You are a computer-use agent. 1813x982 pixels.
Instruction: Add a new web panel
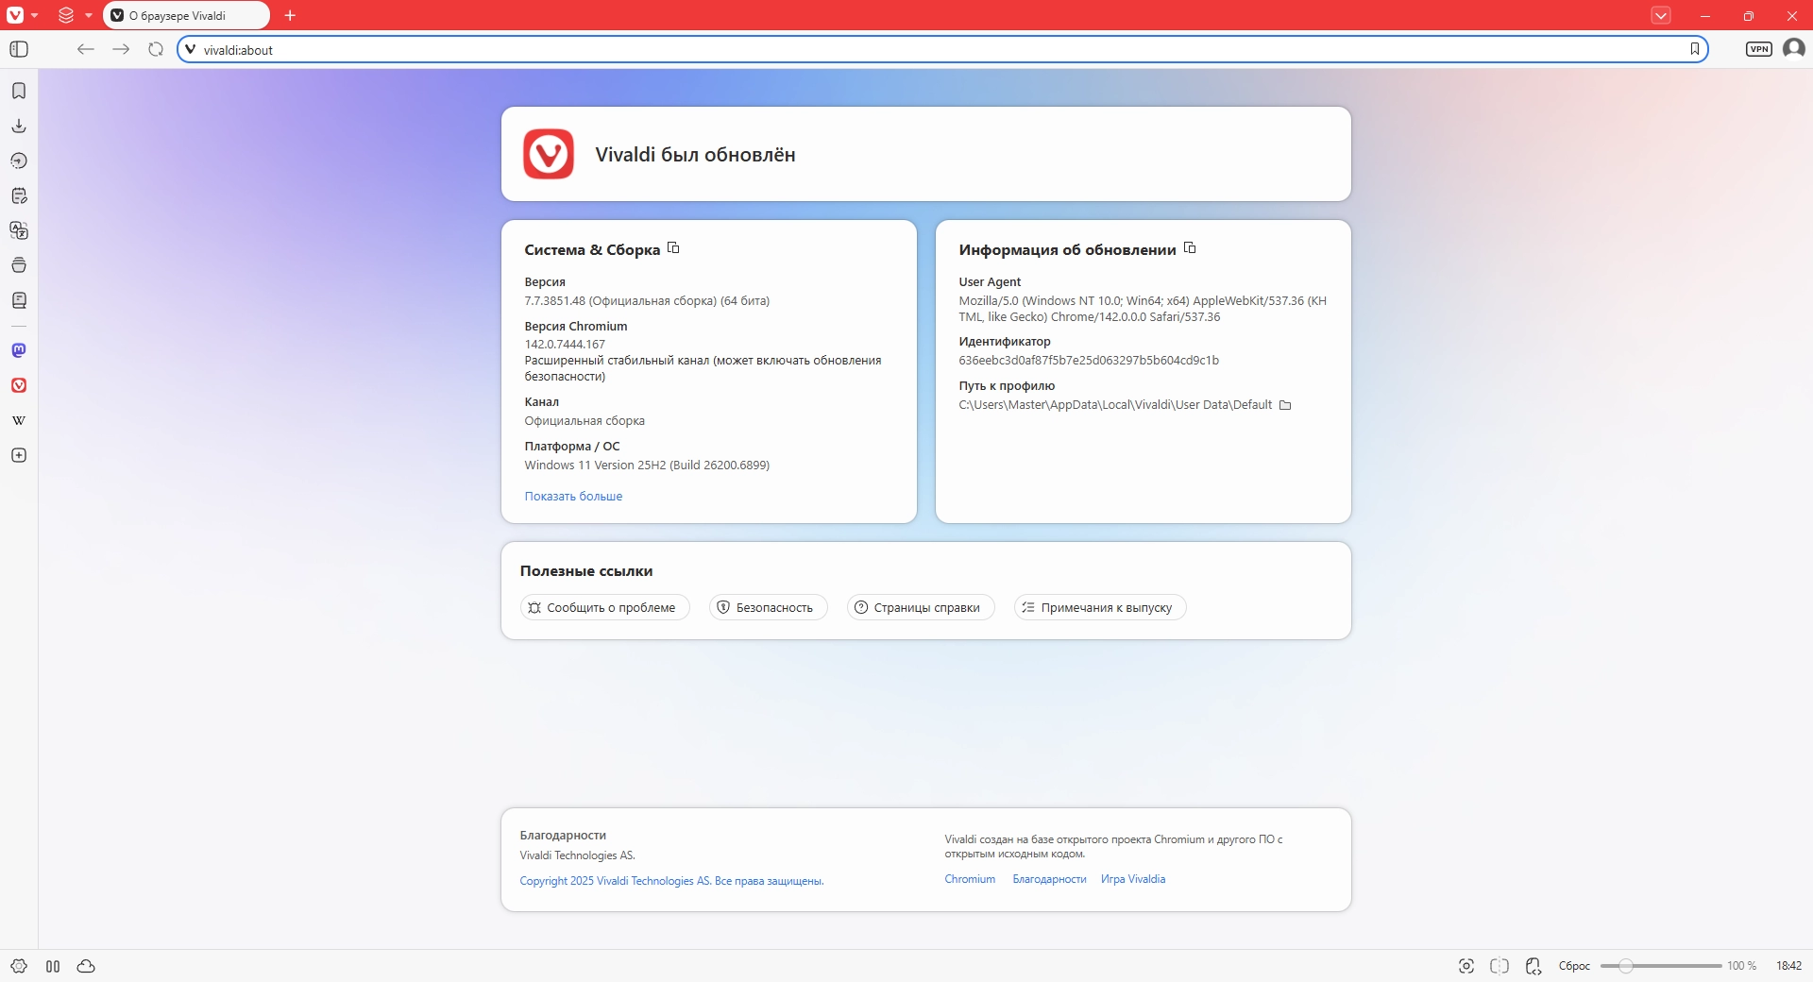click(19, 455)
